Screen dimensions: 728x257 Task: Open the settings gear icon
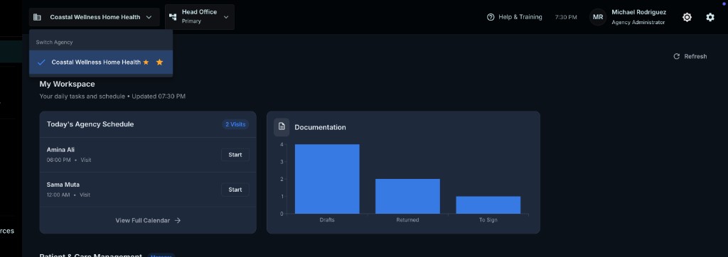click(710, 17)
